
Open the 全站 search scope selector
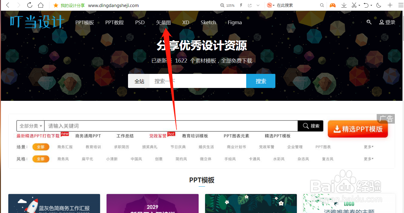(x=139, y=81)
